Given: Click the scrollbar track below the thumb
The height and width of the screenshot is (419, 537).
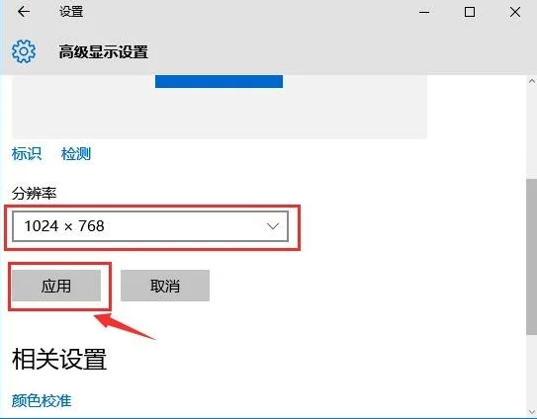Looking at the screenshot, I should click(x=531, y=371).
